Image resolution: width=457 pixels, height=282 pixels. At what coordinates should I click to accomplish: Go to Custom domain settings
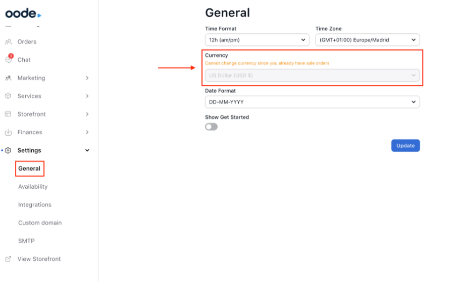(40, 222)
